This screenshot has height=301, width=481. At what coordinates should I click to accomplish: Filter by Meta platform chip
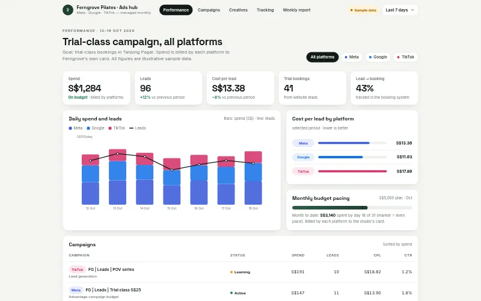click(352, 57)
